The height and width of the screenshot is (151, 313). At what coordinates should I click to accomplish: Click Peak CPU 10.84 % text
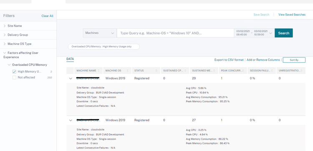pos(197,92)
